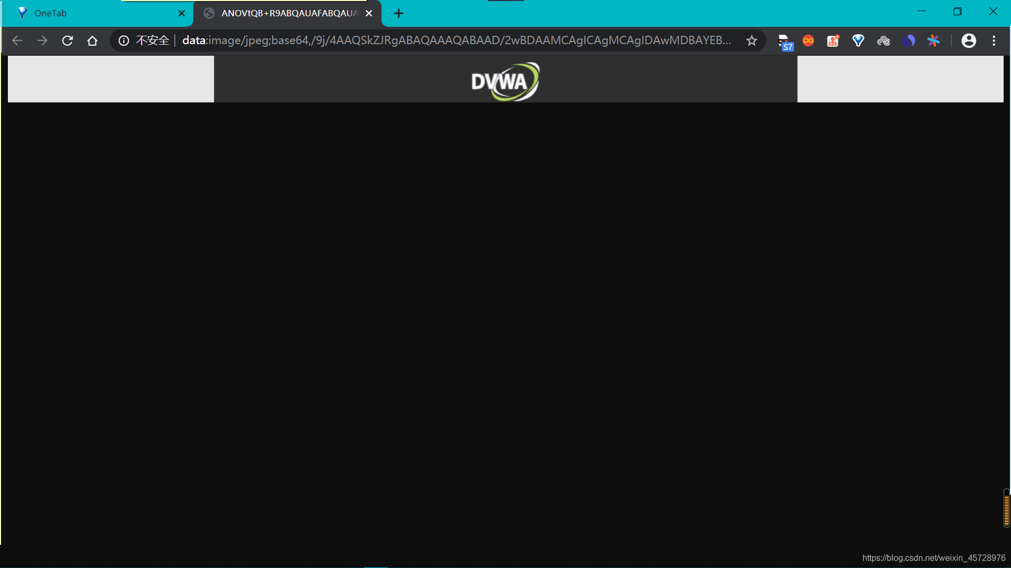Open Chrome three-dot settings menu
This screenshot has height=568, width=1011.
994,40
